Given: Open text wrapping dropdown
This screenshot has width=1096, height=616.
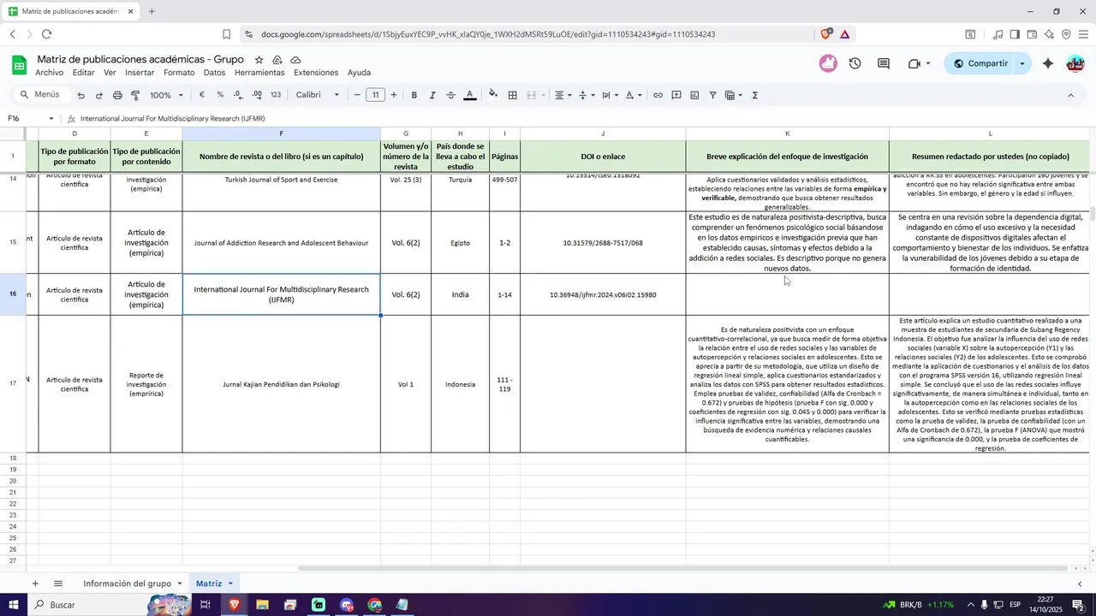Looking at the screenshot, I should [x=611, y=95].
